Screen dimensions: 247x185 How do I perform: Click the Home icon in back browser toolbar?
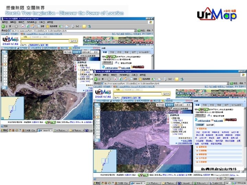33,26
